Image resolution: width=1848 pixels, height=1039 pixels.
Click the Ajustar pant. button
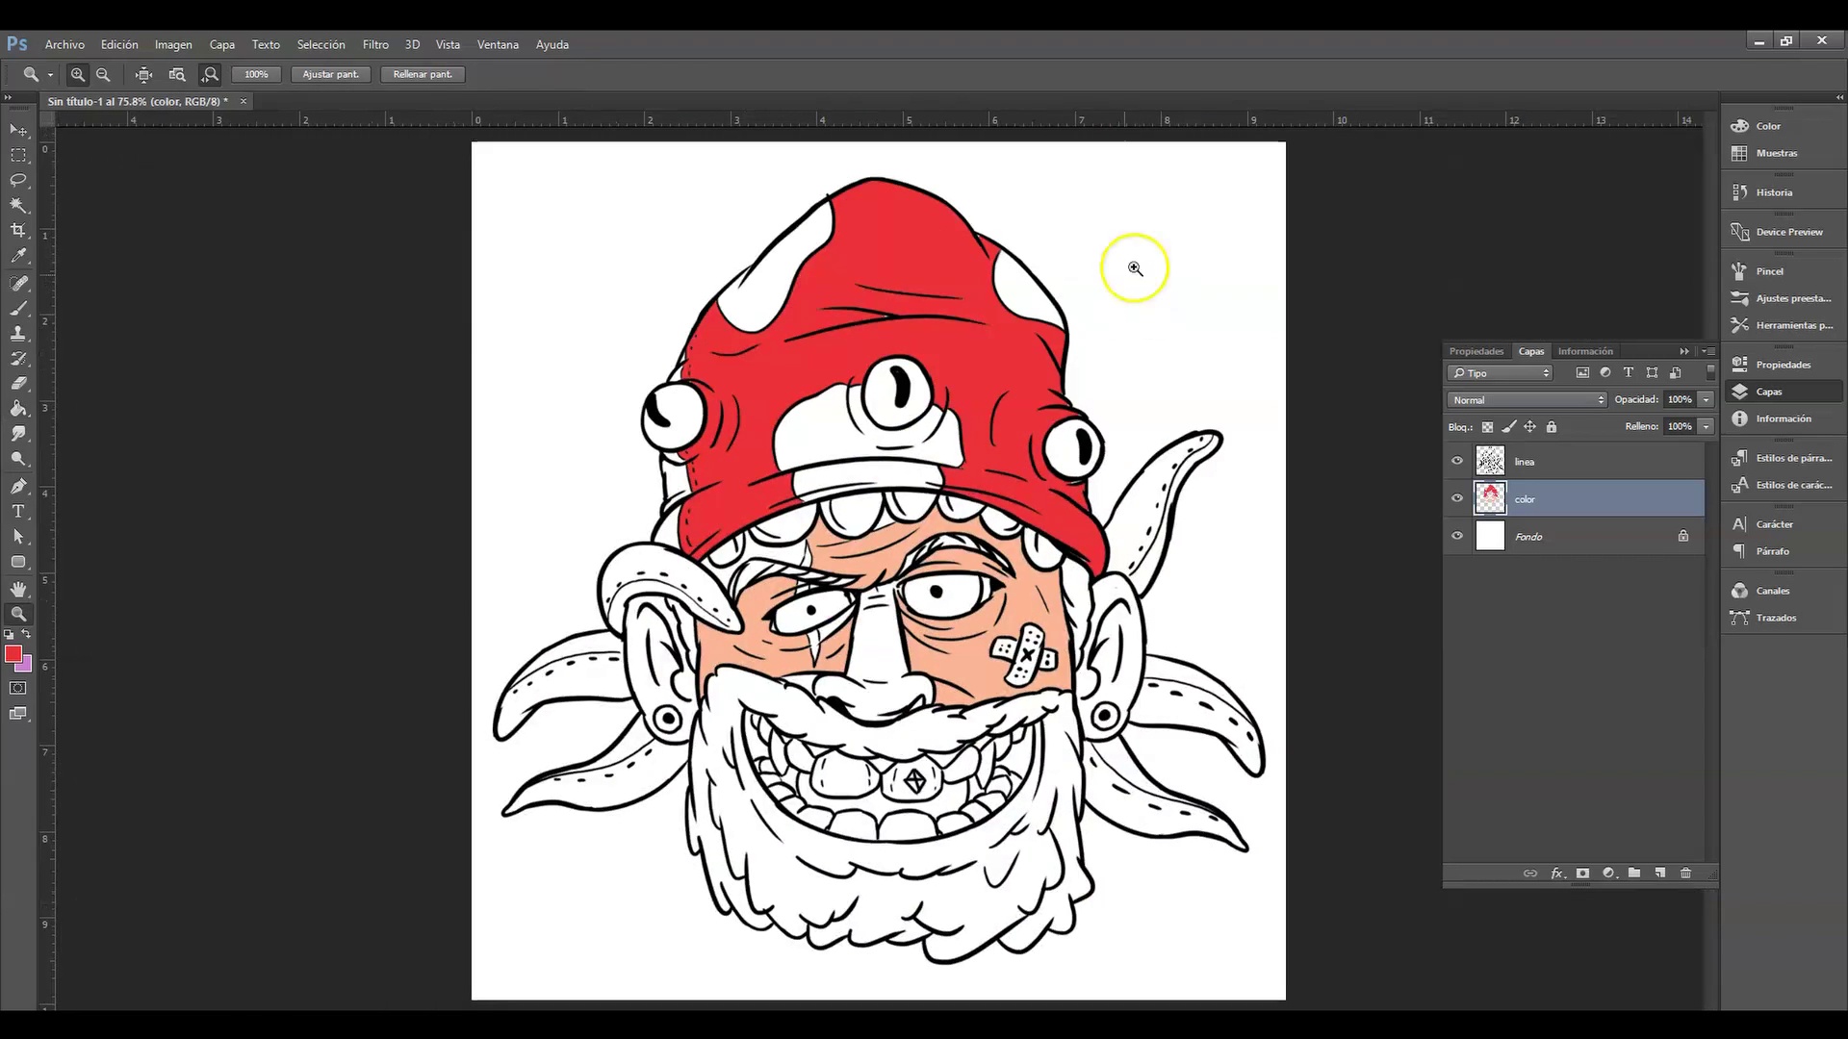[330, 74]
